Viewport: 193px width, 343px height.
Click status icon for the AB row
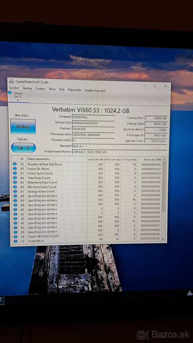(x=15, y=210)
